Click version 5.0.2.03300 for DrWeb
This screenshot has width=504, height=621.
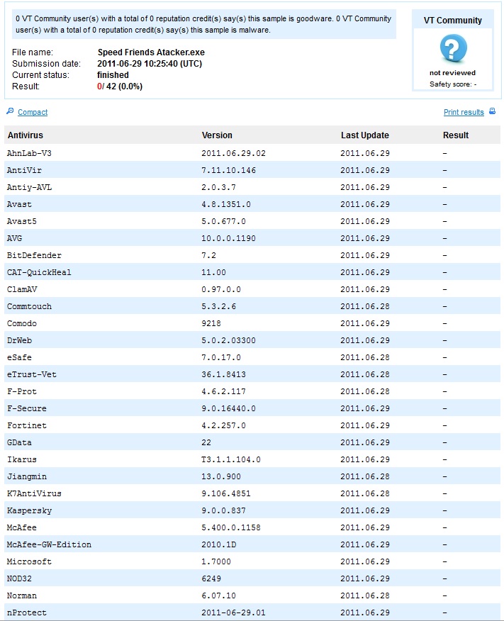tap(228, 340)
